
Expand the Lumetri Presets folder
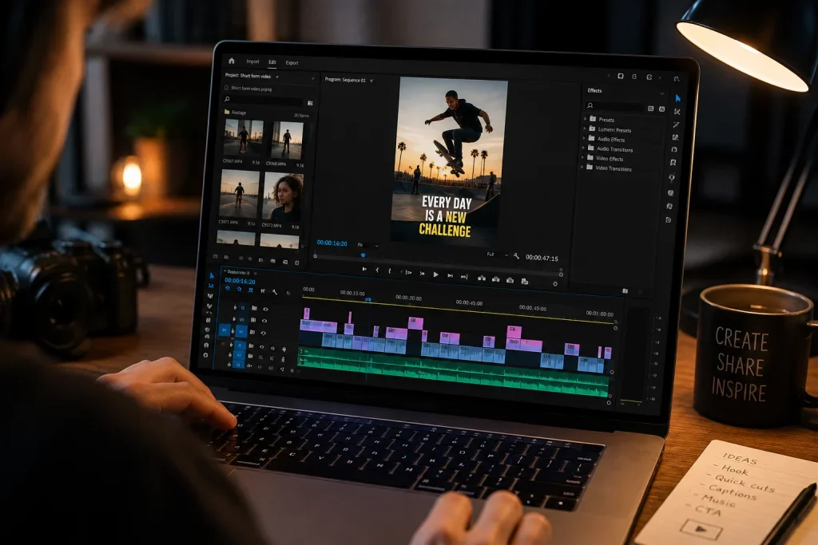point(584,128)
